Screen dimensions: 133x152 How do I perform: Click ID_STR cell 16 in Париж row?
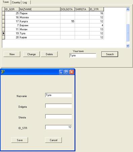point(97,13)
